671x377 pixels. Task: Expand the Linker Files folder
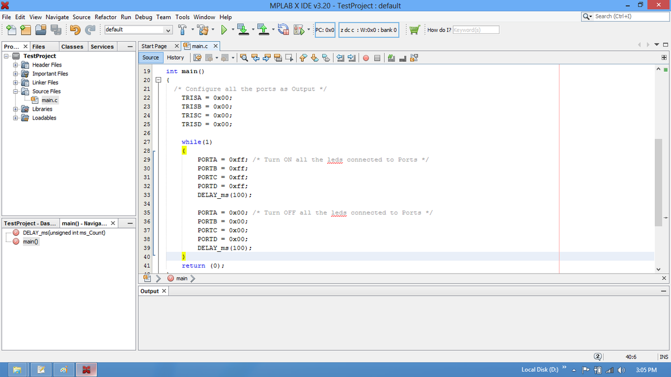[x=16, y=83]
